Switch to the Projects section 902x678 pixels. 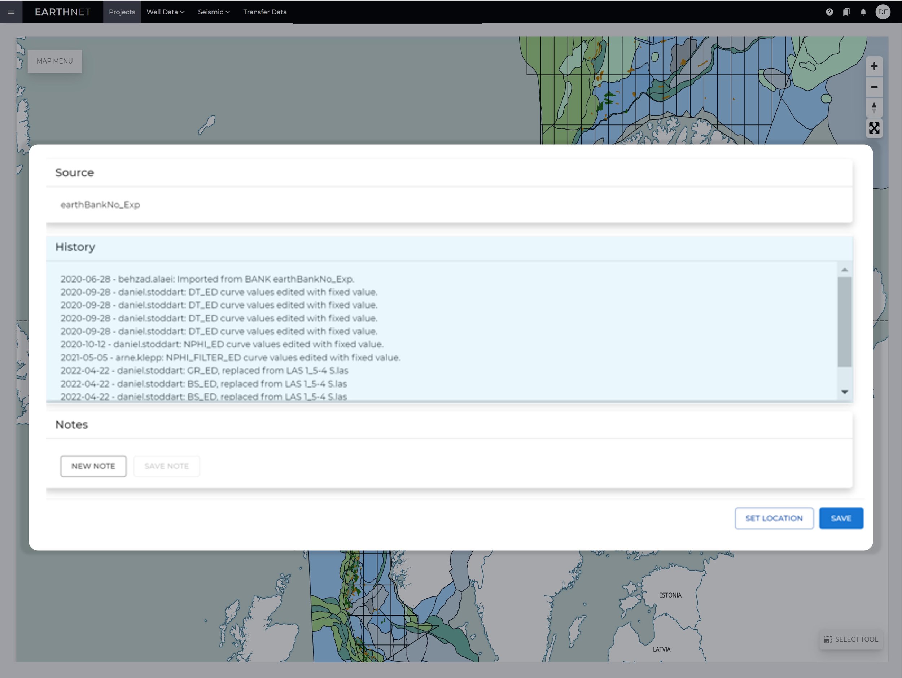tap(122, 12)
